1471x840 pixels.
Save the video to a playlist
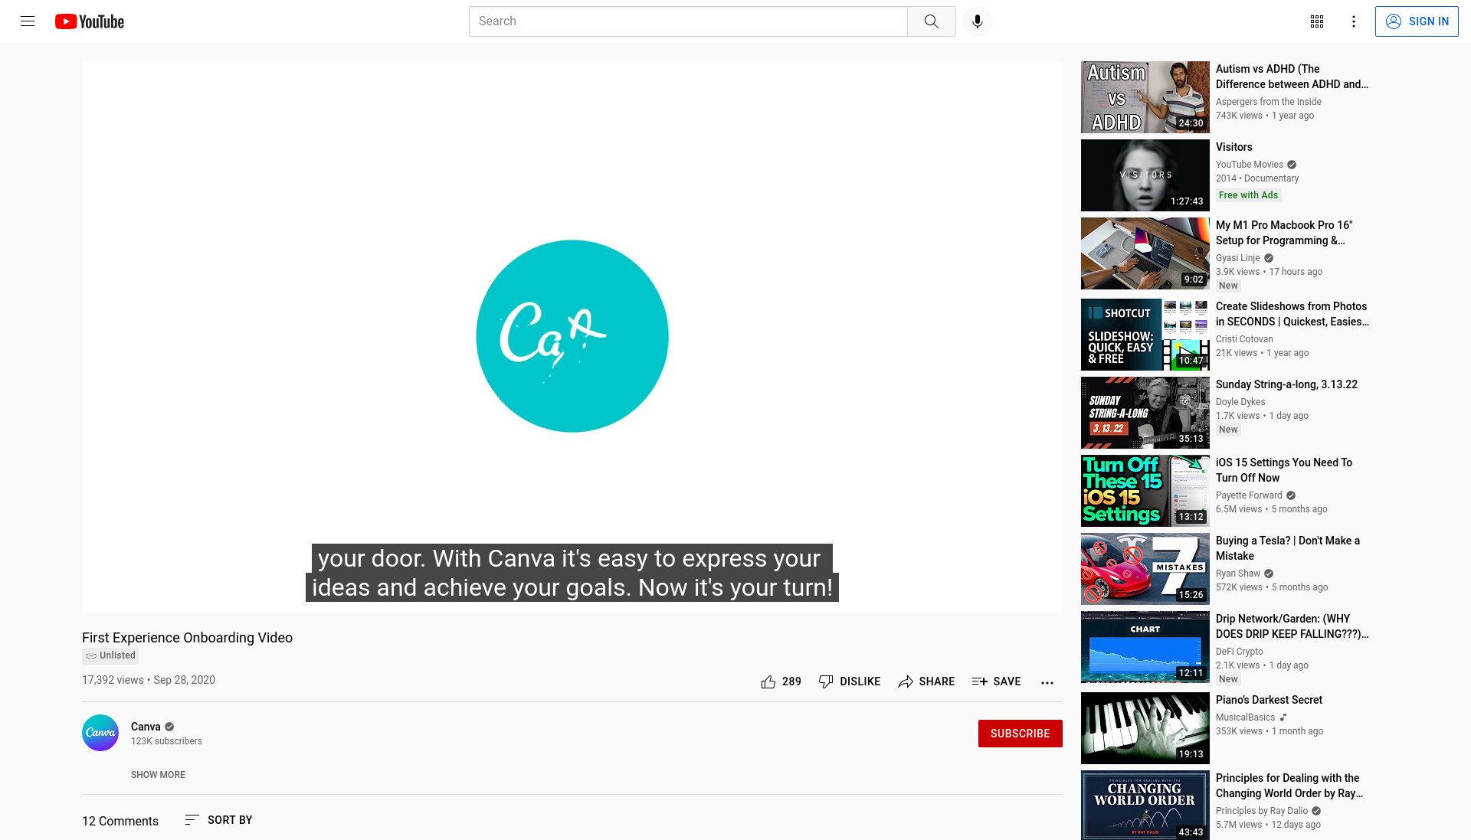996,681
